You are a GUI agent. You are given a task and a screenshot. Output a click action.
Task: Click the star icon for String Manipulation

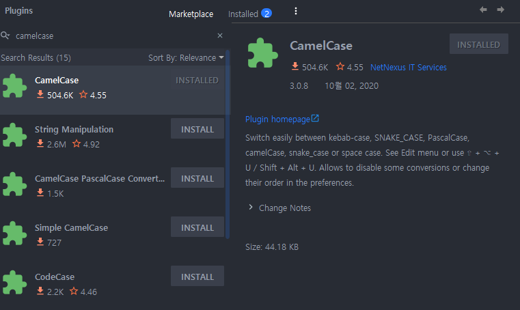pyautogui.click(x=77, y=143)
